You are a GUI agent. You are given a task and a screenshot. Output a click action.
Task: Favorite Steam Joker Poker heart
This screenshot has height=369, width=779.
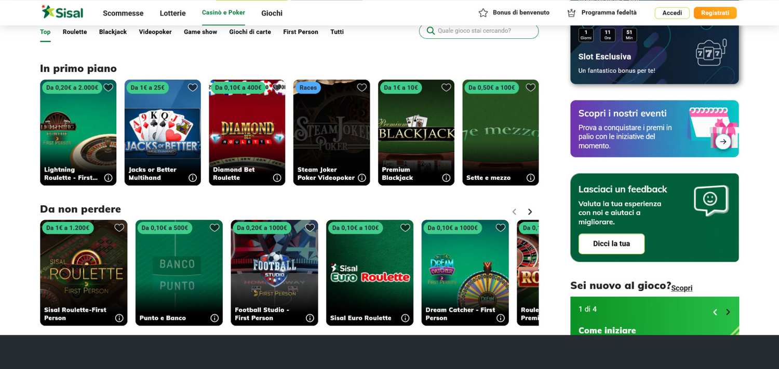(362, 88)
